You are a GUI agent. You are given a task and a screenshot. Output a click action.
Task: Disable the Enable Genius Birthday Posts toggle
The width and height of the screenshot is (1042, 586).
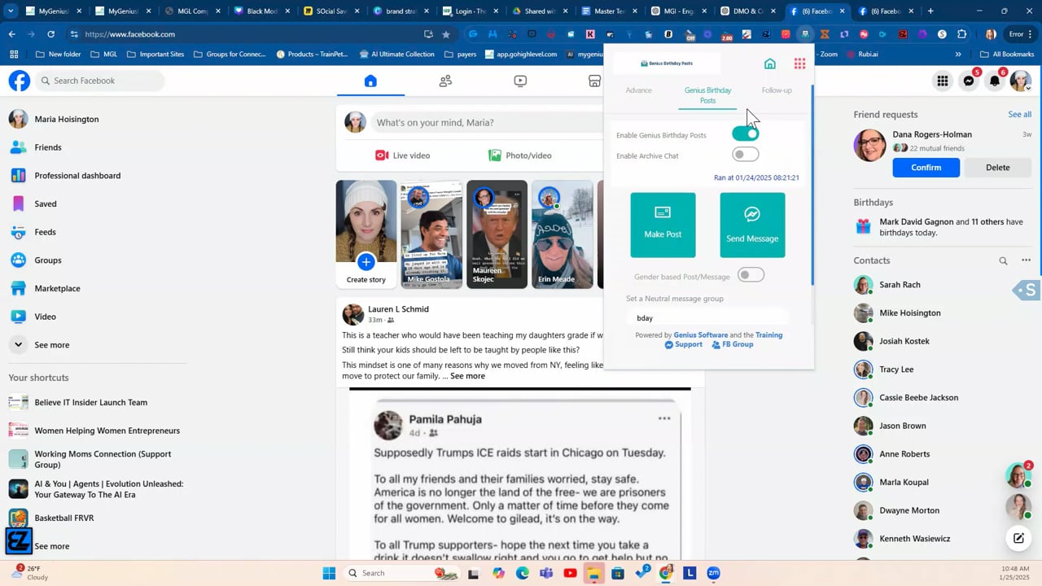tap(745, 133)
